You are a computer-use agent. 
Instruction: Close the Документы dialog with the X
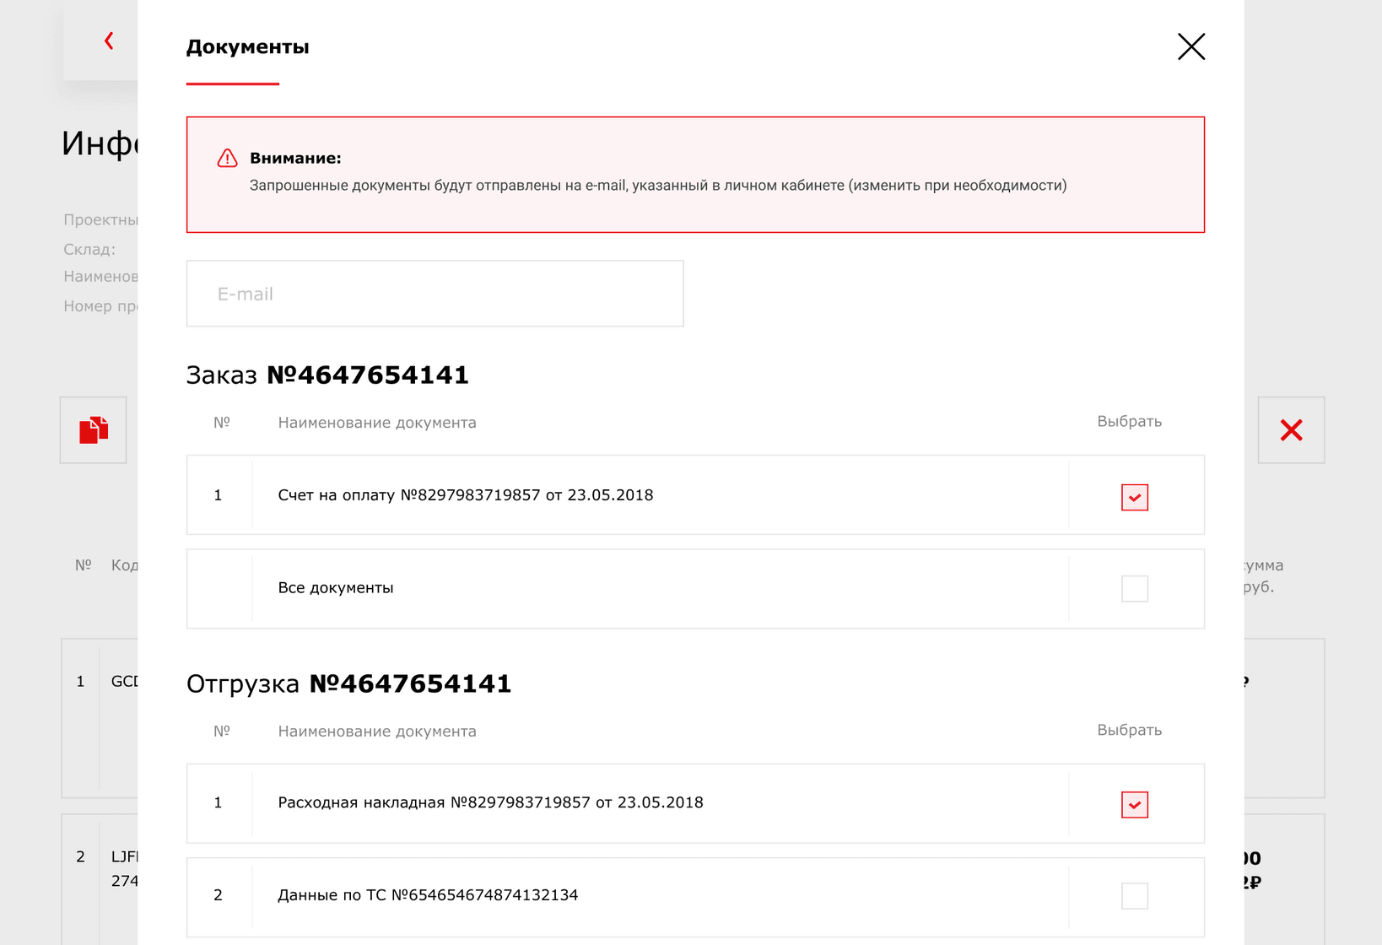(x=1191, y=46)
